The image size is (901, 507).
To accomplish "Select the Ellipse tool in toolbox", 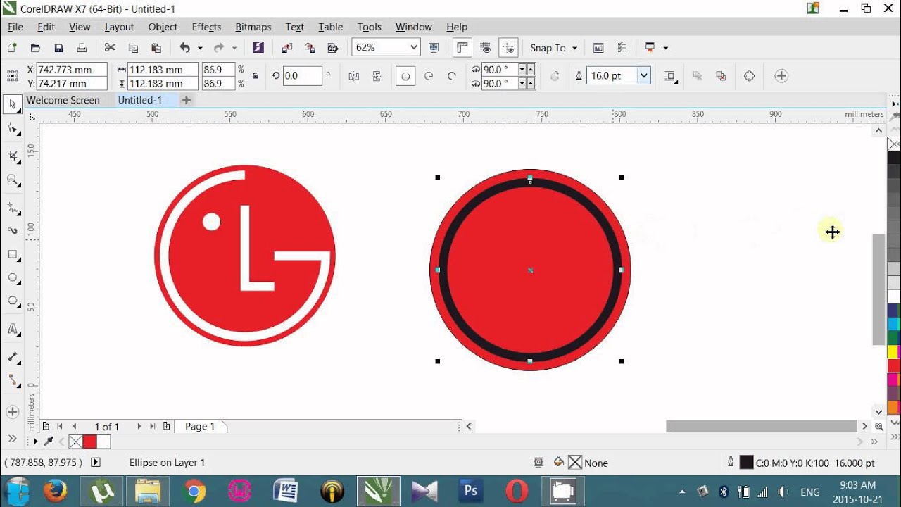I will pos(12,277).
